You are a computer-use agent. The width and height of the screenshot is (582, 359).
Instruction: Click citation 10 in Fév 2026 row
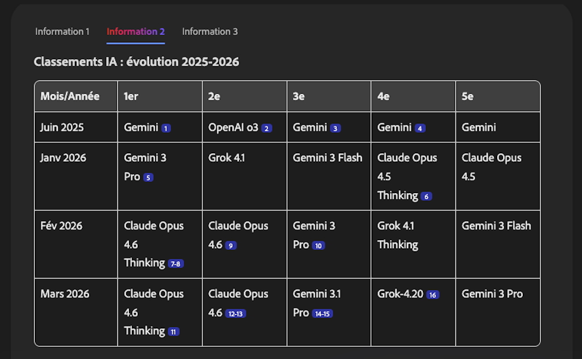[x=318, y=246]
